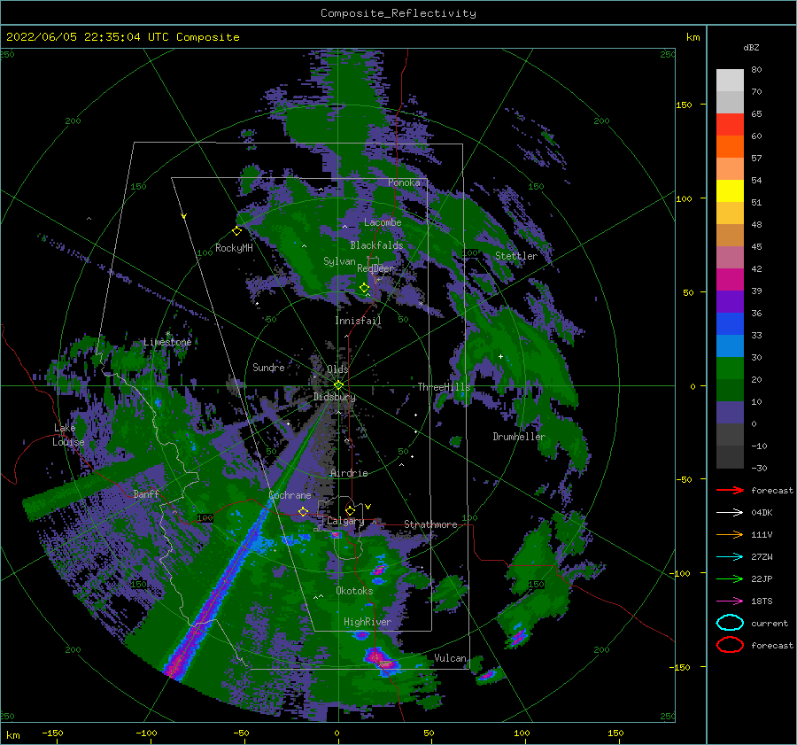
Task: Click the Ponoka map label
Action: [404, 182]
